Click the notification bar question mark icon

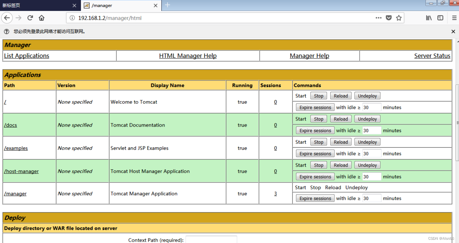coord(7,31)
